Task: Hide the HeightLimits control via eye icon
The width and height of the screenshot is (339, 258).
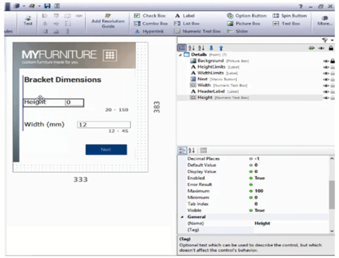Action: coord(326,67)
